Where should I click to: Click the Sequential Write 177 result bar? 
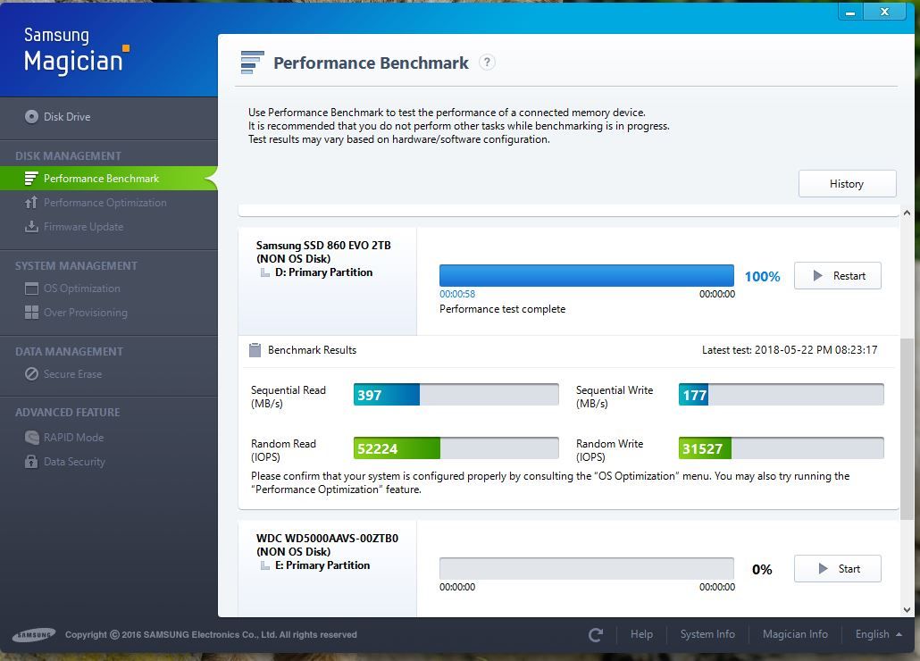(x=781, y=394)
